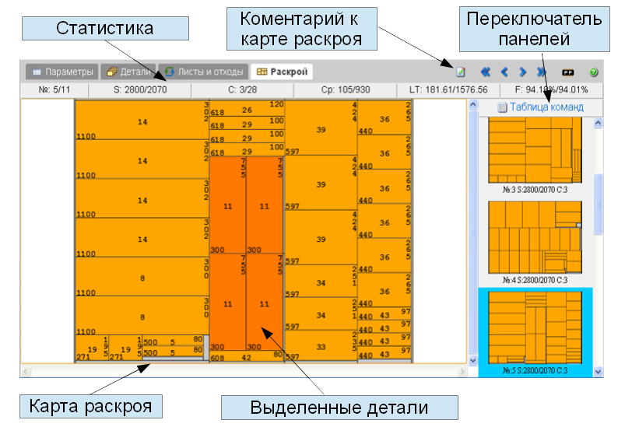Select thumbnail №:4 S:2800/2070 C:3
The height and width of the screenshot is (441, 618).
(535, 242)
